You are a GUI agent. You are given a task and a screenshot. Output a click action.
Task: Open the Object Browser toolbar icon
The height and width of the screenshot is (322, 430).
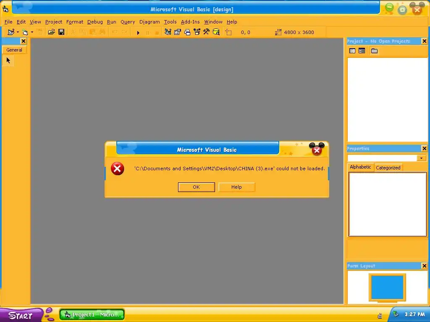point(197,32)
